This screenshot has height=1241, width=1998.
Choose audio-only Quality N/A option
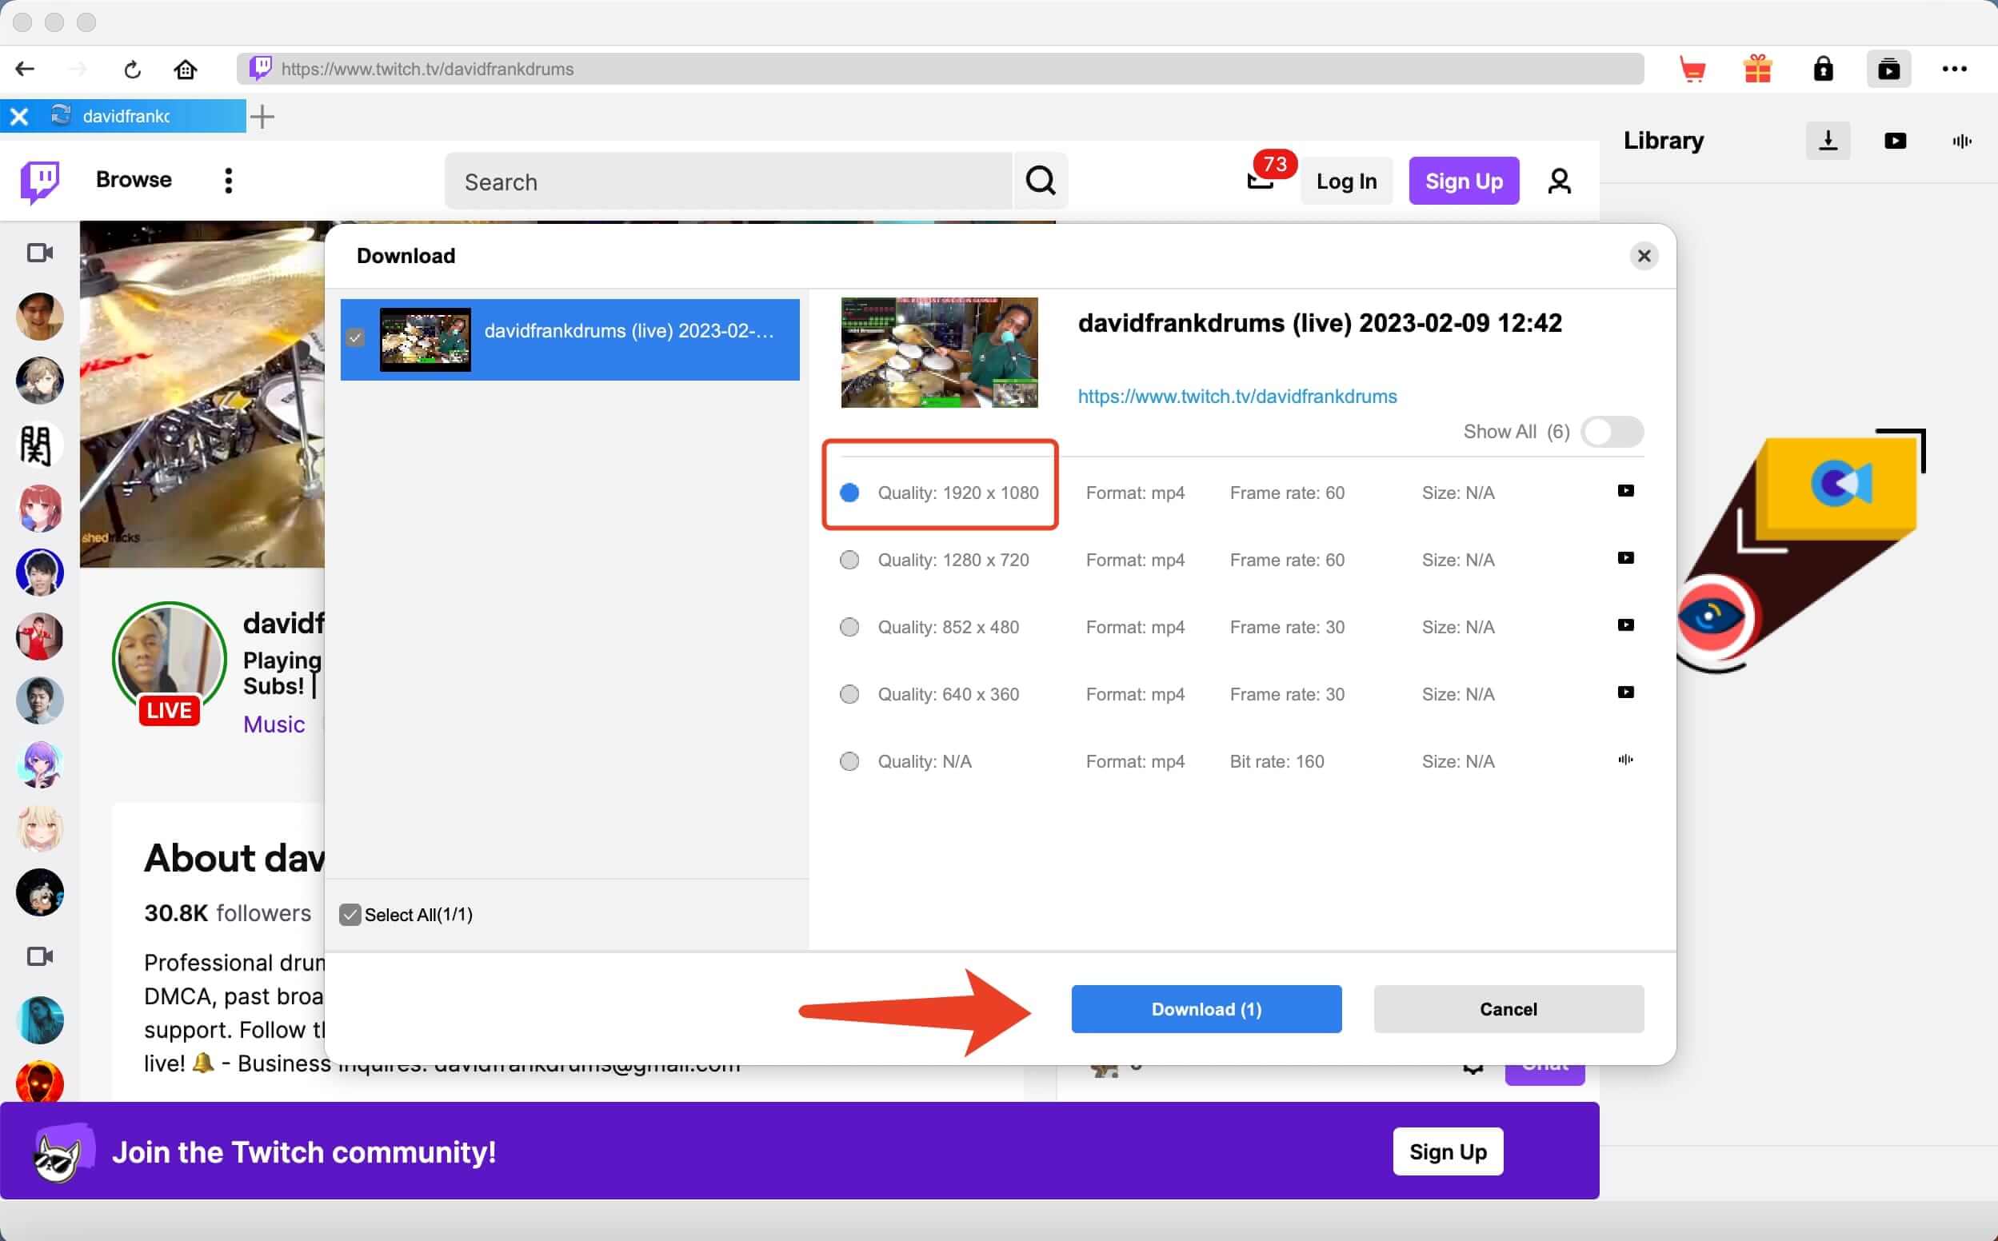tap(849, 762)
